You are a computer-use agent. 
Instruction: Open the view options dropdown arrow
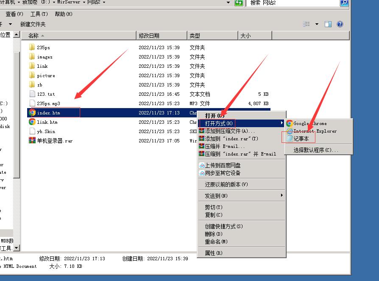317,24
